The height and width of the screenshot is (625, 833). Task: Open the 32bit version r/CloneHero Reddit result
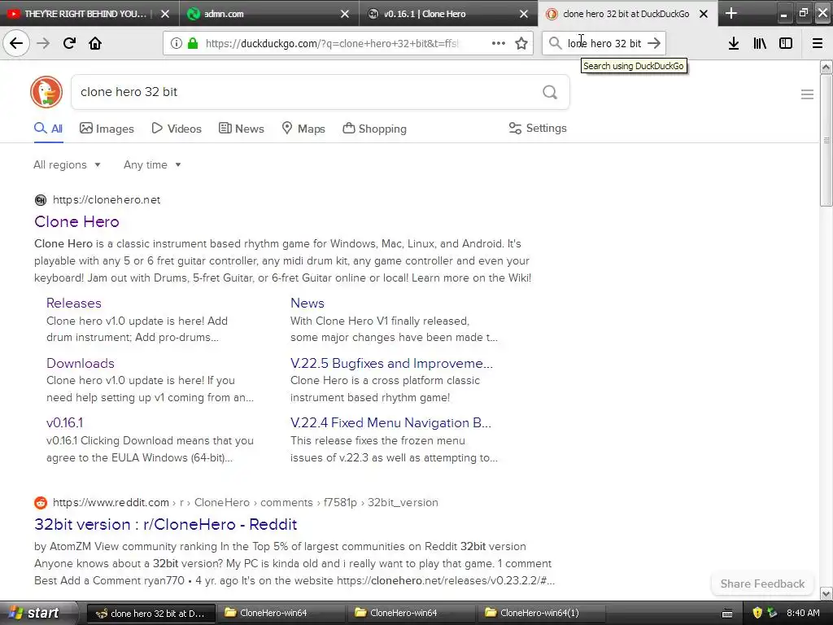point(165,524)
